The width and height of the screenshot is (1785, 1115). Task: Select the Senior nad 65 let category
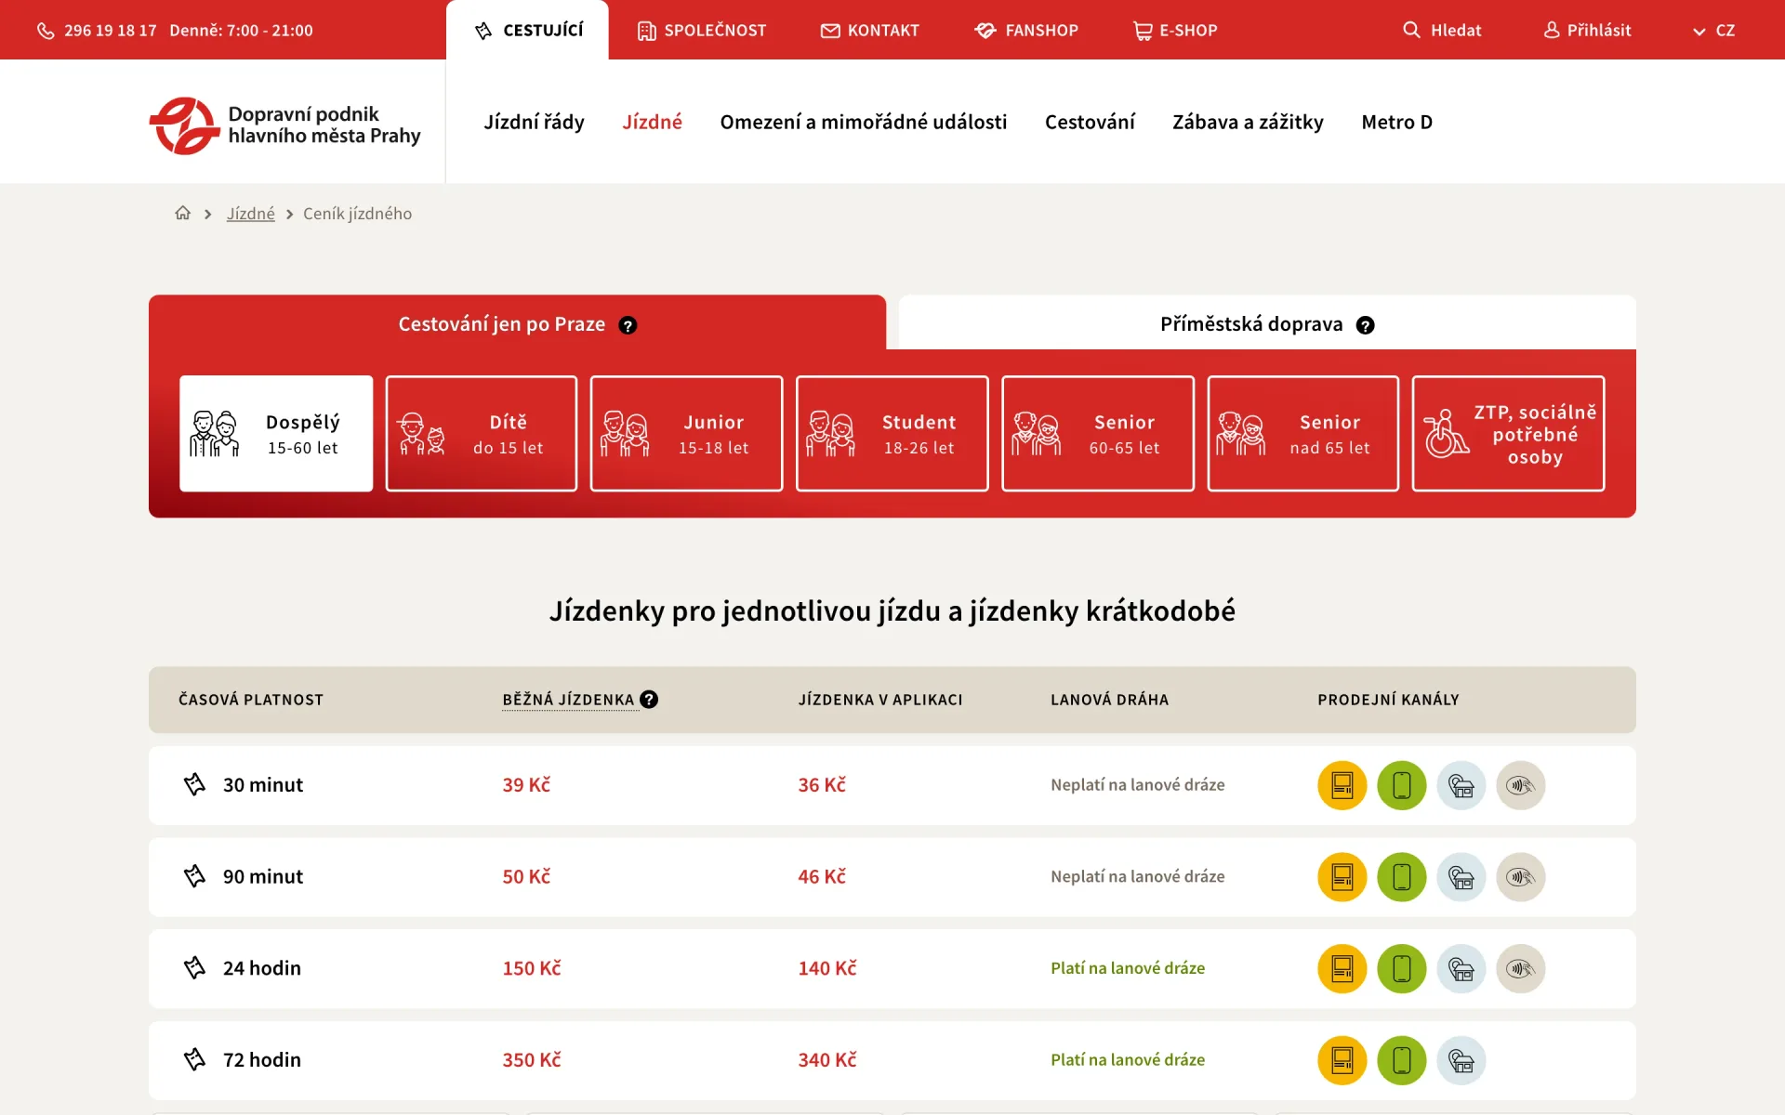click(1302, 434)
